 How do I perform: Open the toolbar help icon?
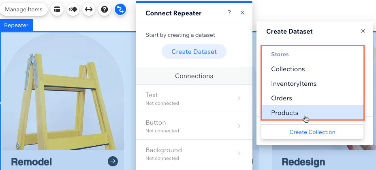pos(104,9)
